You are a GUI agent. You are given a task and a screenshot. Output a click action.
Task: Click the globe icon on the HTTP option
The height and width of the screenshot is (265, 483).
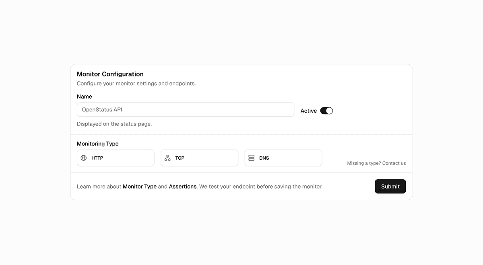pyautogui.click(x=84, y=158)
